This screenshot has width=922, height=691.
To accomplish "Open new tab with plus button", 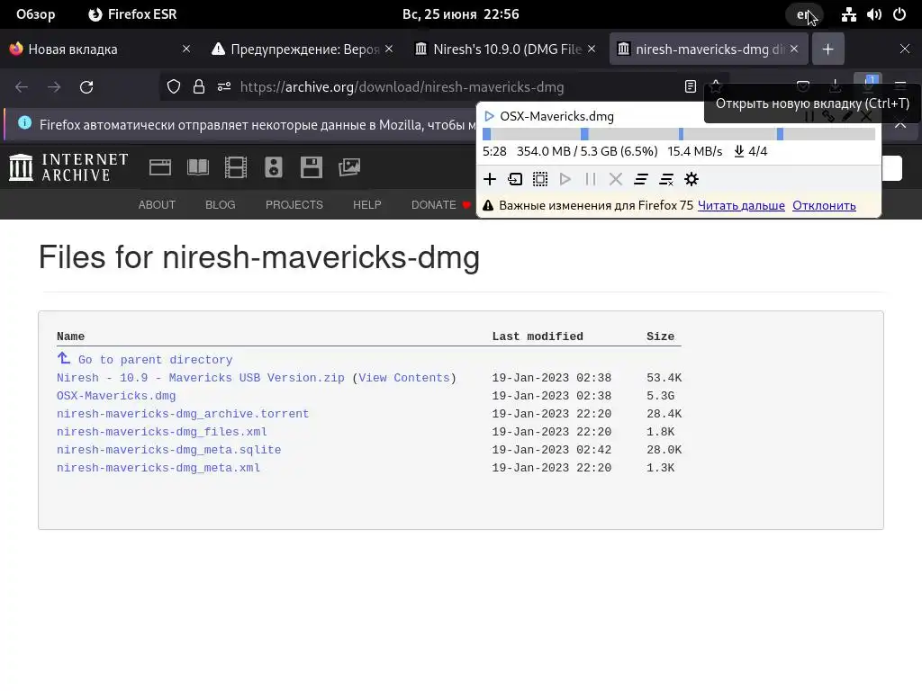I will coord(828,49).
